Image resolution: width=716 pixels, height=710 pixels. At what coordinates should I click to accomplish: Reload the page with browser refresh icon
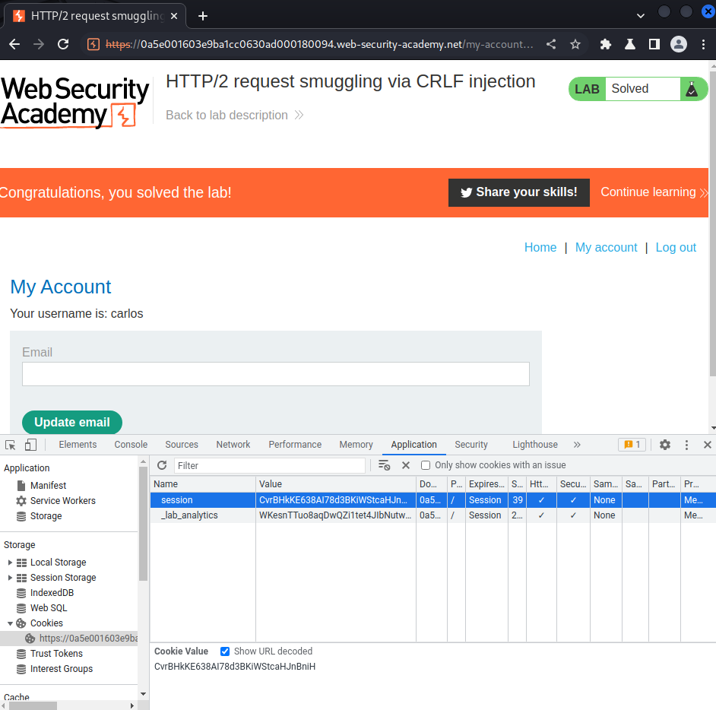[63, 44]
